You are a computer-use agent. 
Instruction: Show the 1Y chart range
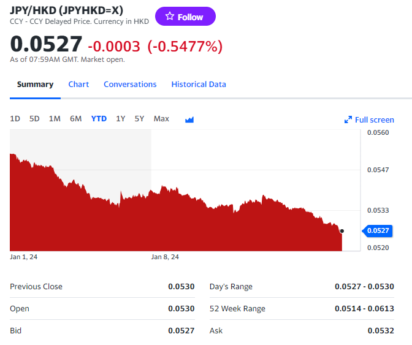121,119
